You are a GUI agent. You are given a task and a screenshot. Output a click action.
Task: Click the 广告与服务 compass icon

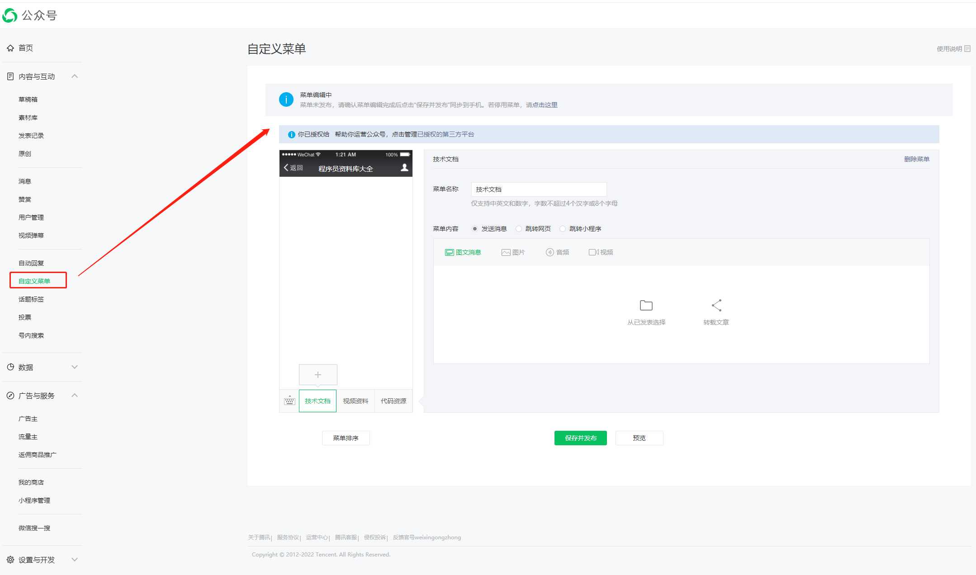pos(10,396)
